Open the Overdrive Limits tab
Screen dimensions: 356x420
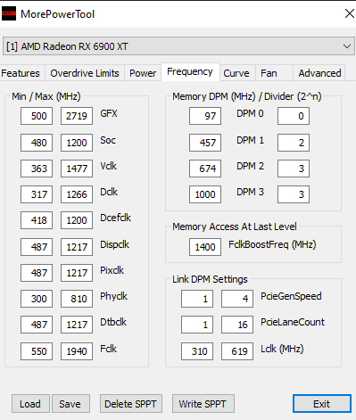pos(85,73)
